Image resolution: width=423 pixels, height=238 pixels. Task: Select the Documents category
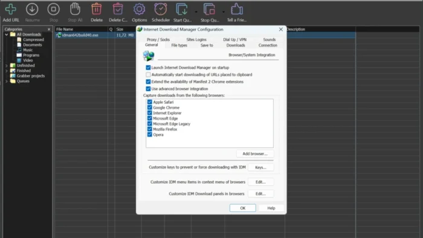coord(32,45)
